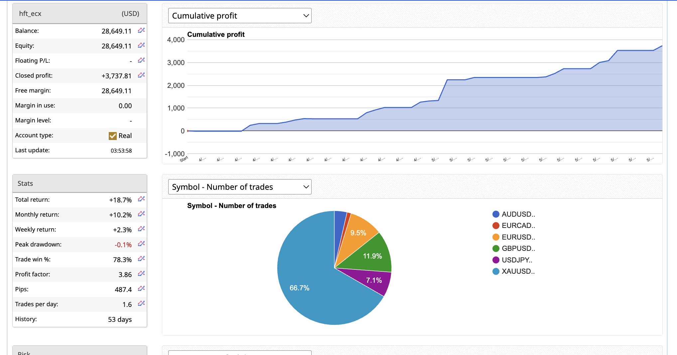This screenshot has width=677, height=355.
Task: Click the chart icon beside Peak drawdown
Action: click(141, 244)
